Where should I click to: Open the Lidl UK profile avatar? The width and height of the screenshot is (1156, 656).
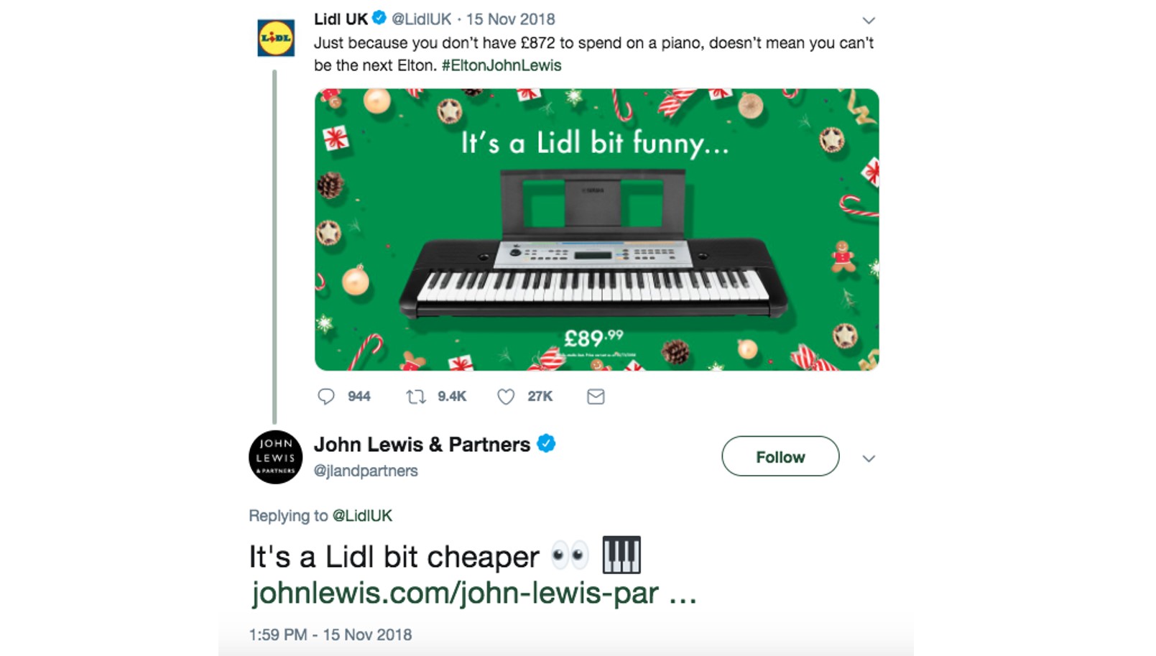(x=276, y=38)
